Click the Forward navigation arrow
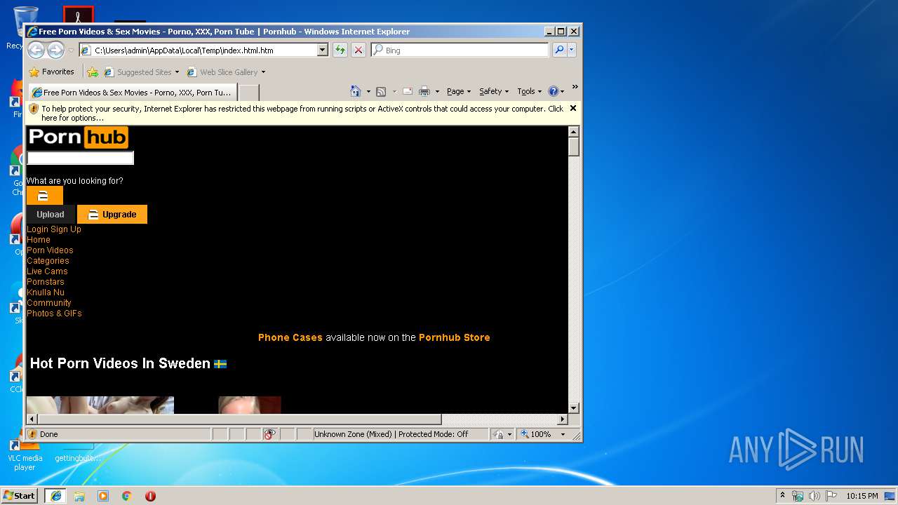 [55, 50]
